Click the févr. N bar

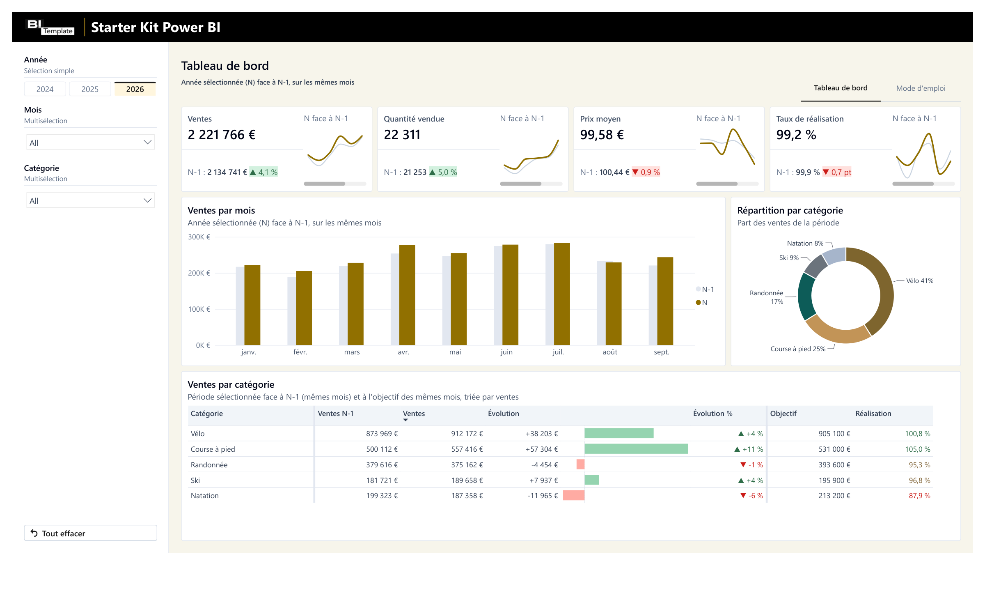point(304,308)
